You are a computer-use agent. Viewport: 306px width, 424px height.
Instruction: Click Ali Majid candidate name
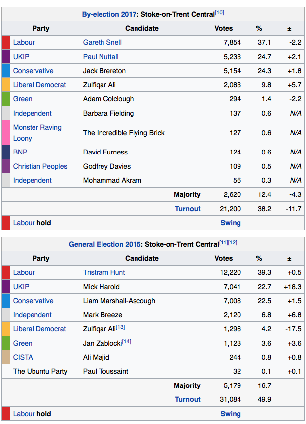click(97, 357)
